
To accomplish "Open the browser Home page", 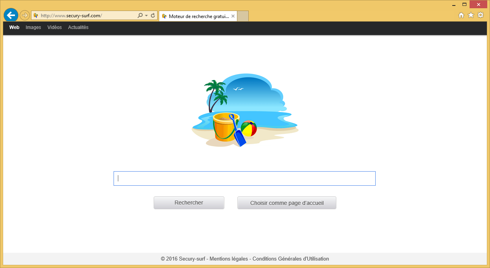I will [x=461, y=15].
